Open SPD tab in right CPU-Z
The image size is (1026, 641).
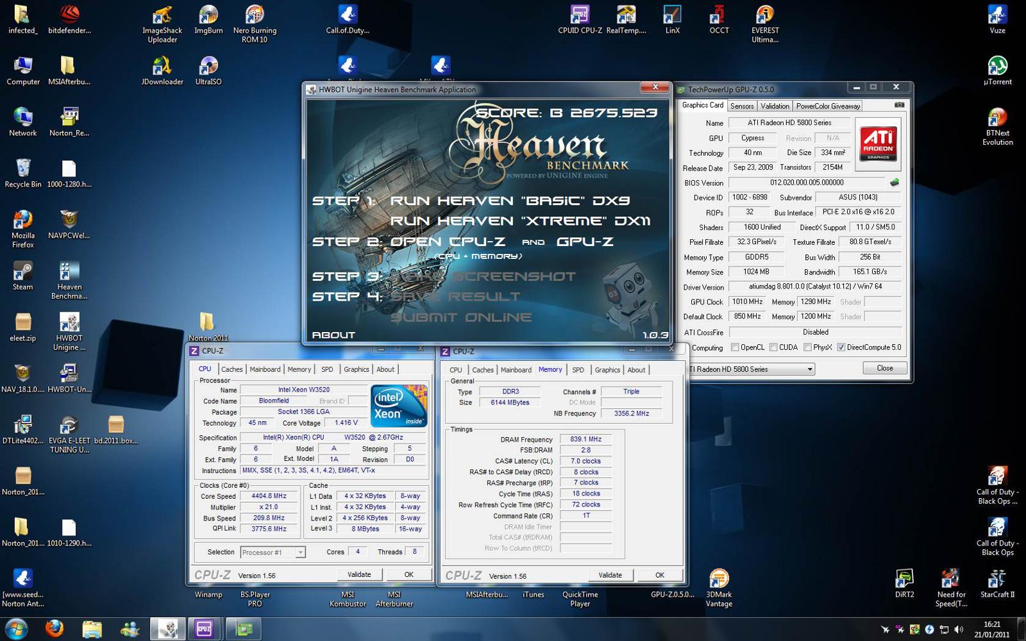tap(578, 370)
